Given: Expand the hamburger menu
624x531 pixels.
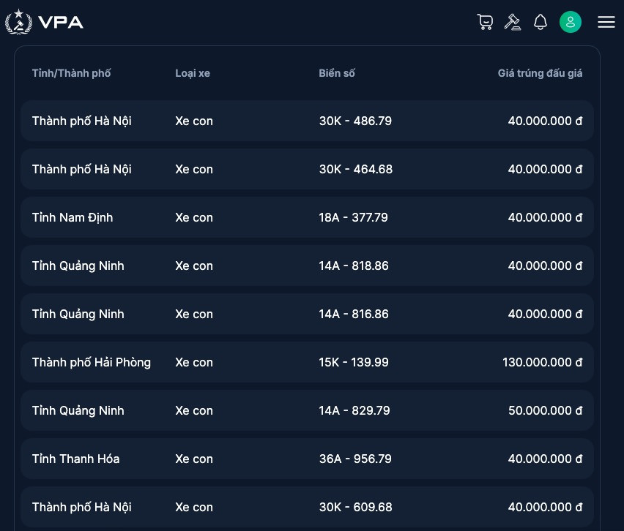Looking at the screenshot, I should [x=606, y=22].
